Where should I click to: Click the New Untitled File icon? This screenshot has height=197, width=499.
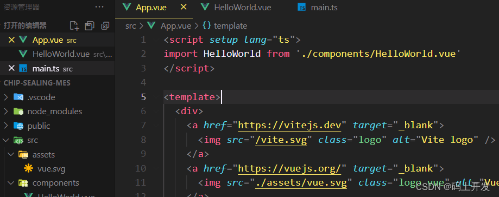coord(74,25)
